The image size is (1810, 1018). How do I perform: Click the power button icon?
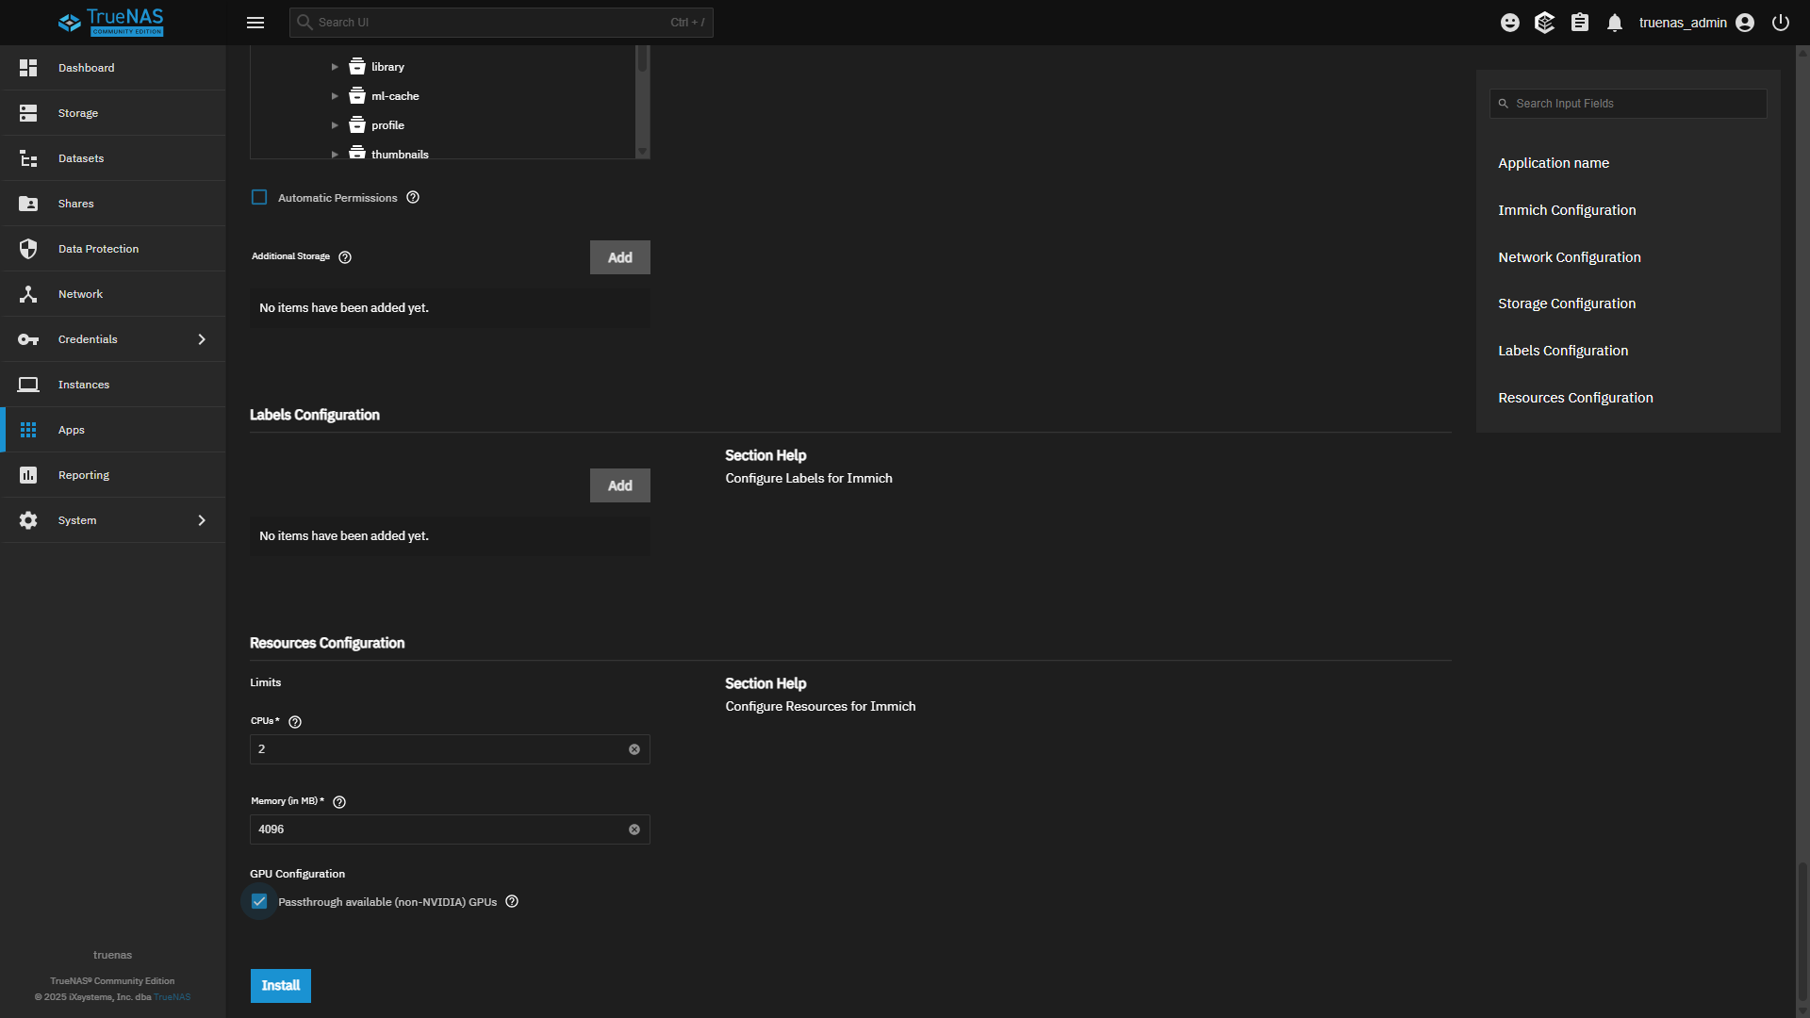[1781, 23]
